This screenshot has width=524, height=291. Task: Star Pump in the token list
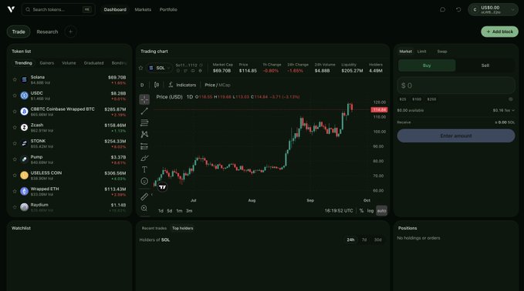pyautogui.click(x=15, y=159)
